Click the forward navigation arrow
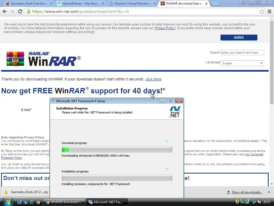274x206 pixels. (x=12, y=11)
